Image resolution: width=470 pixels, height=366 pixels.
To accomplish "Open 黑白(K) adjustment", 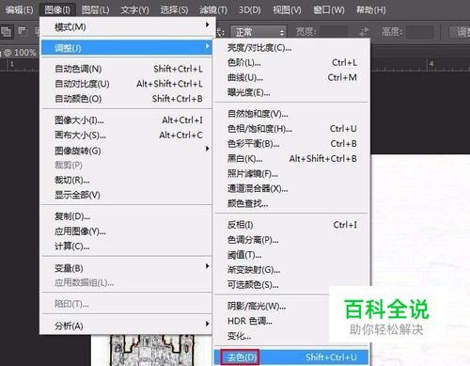I will coord(291,159).
